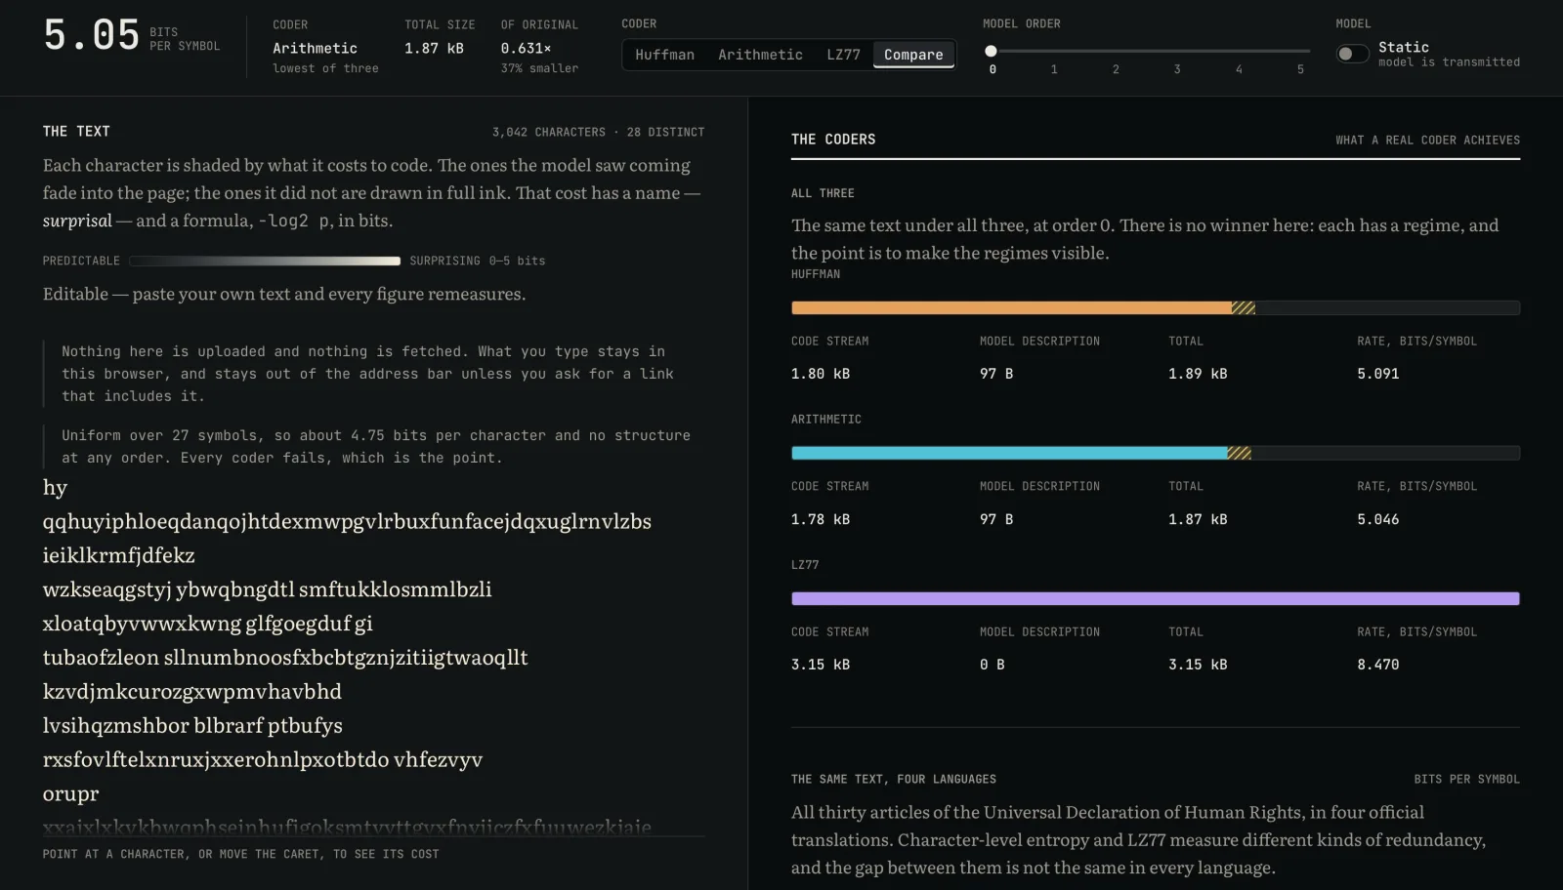
Task: Click the Huffman rate value 5.091
Action: pyautogui.click(x=1377, y=374)
